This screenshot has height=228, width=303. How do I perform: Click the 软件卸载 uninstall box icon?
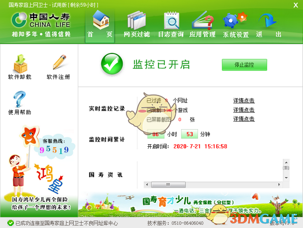20,64
